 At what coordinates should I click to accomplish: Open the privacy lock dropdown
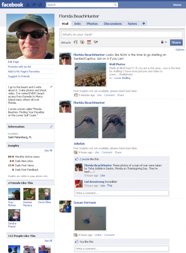click(164, 42)
